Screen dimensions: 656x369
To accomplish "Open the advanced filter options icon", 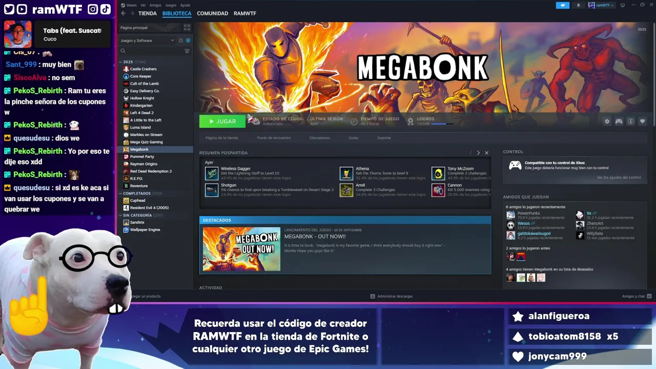I will pos(187,51).
